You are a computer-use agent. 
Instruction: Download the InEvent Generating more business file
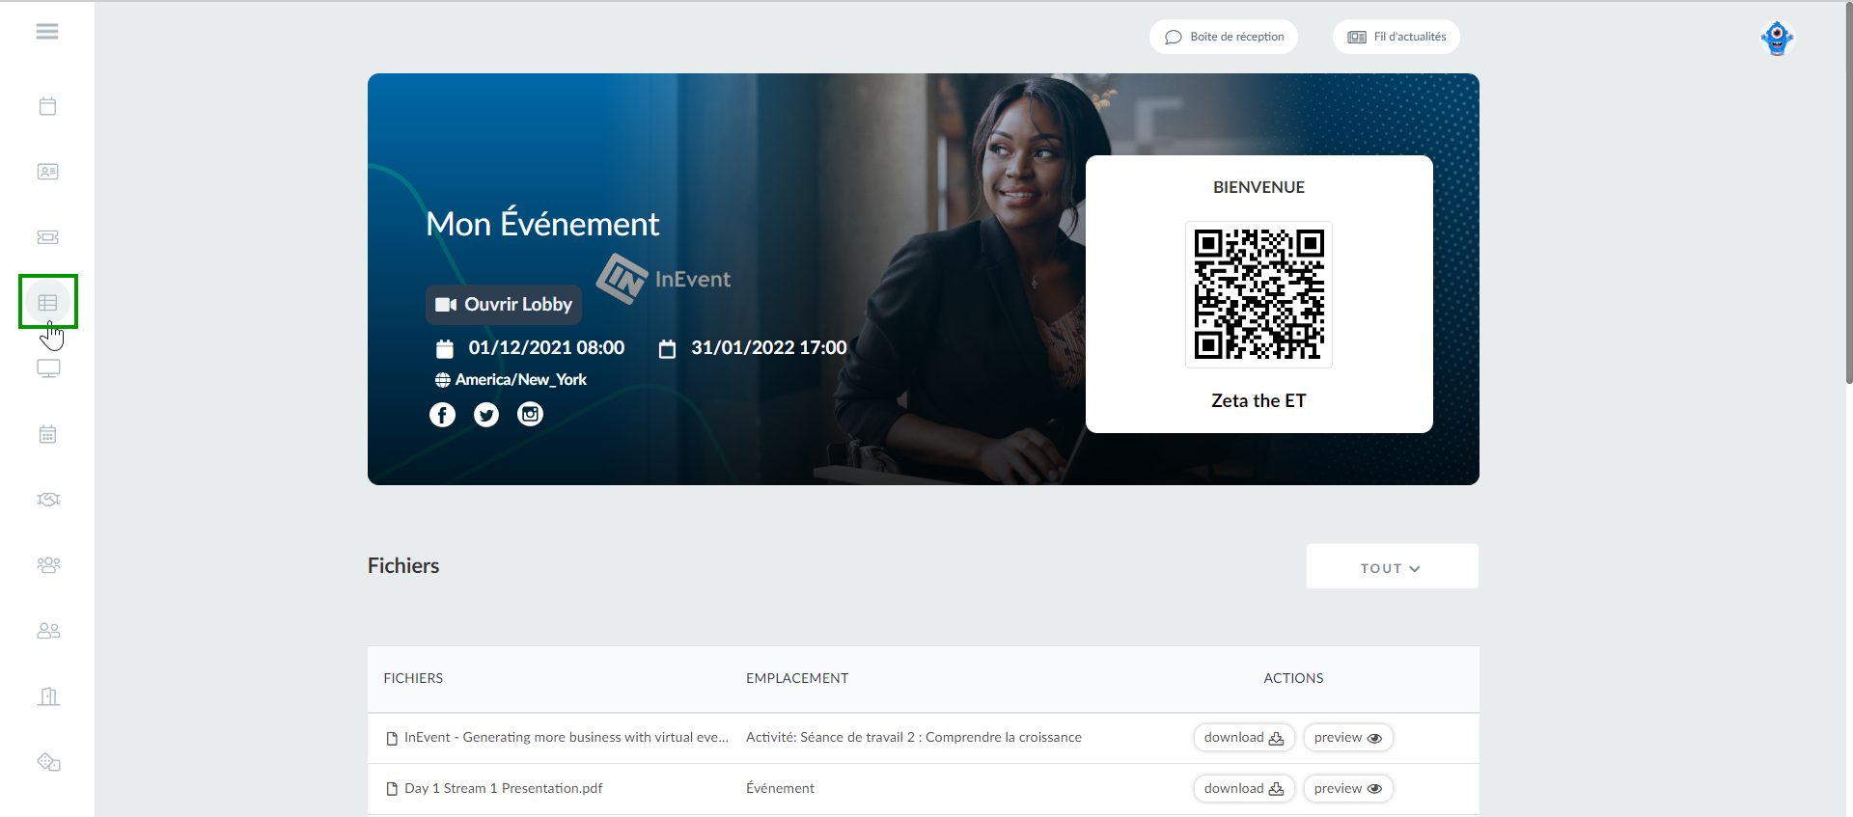click(1243, 738)
